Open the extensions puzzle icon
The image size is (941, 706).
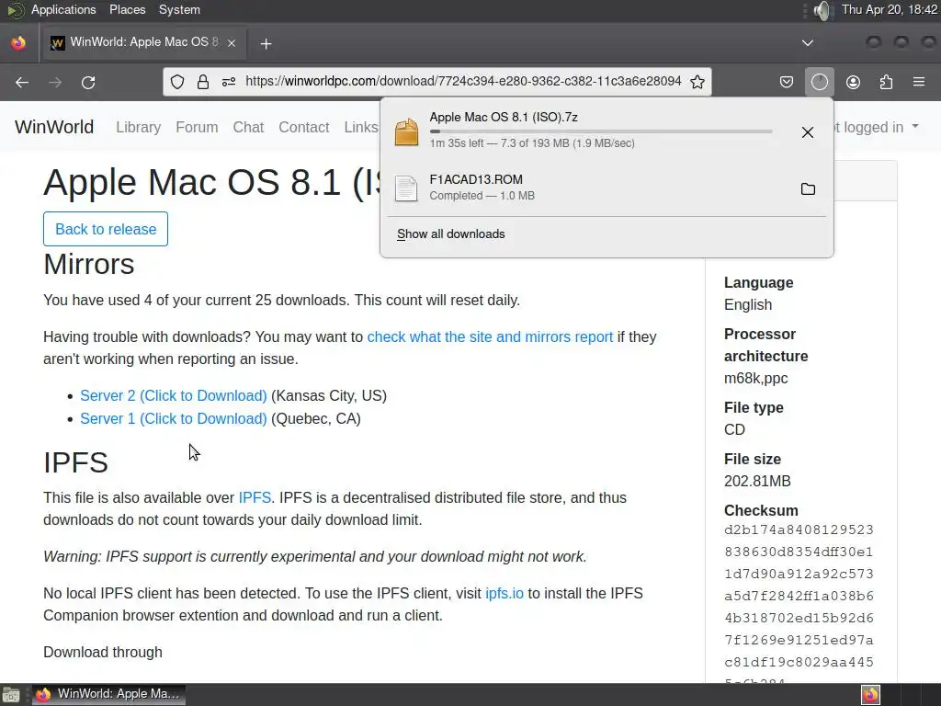click(x=886, y=82)
